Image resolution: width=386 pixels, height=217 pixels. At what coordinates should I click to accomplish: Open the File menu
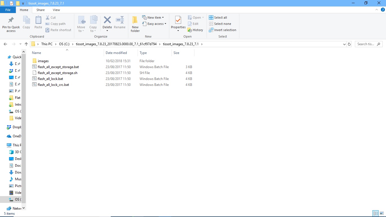tap(8, 10)
